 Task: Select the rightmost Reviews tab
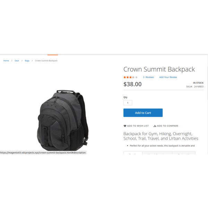184,153
